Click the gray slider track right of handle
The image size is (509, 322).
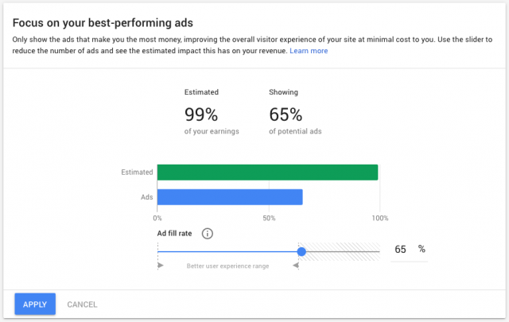click(x=342, y=251)
